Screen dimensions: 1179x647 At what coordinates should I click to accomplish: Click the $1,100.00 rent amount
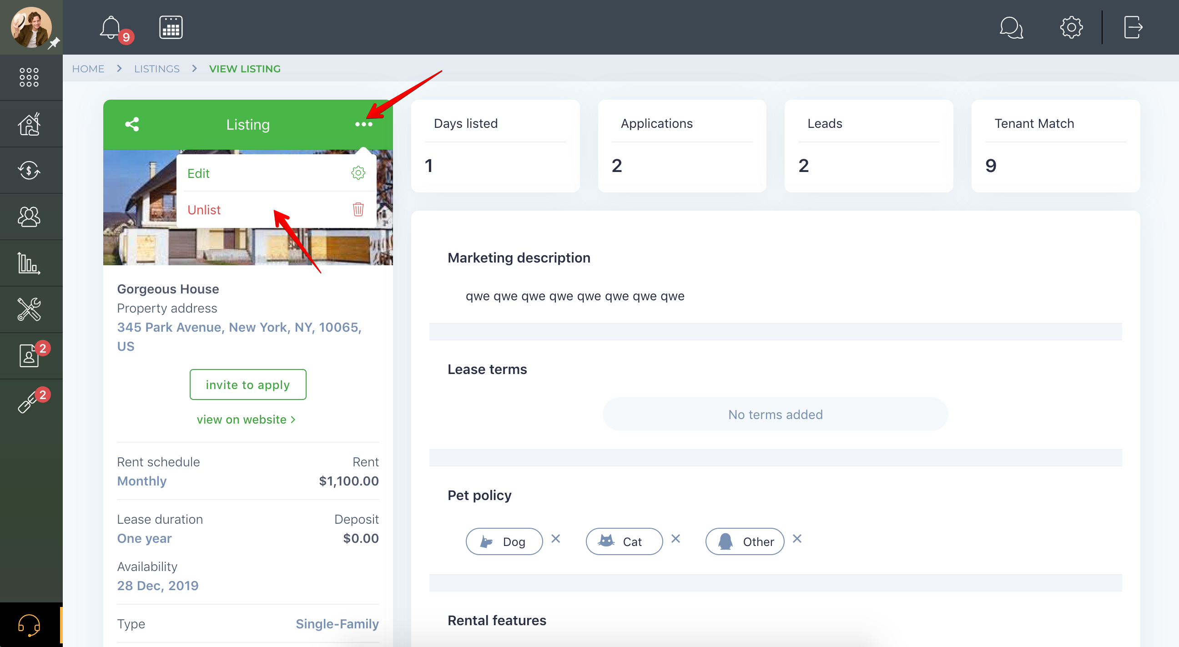[x=349, y=481]
